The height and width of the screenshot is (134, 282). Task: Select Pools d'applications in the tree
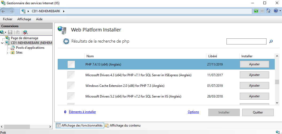click(30, 48)
